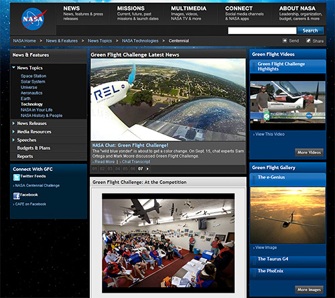Select slide 01 in news pager
This screenshot has width=335, height=298.
click(94, 169)
